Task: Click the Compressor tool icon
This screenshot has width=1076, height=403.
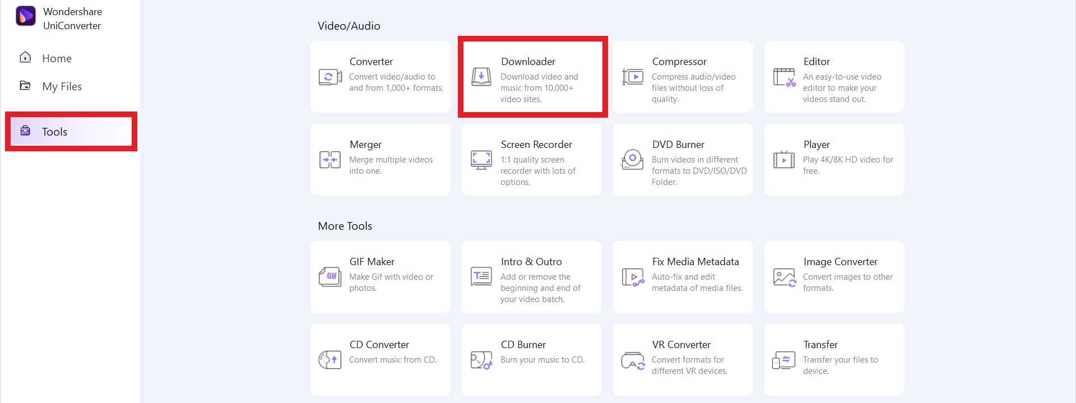Action: coord(633,77)
